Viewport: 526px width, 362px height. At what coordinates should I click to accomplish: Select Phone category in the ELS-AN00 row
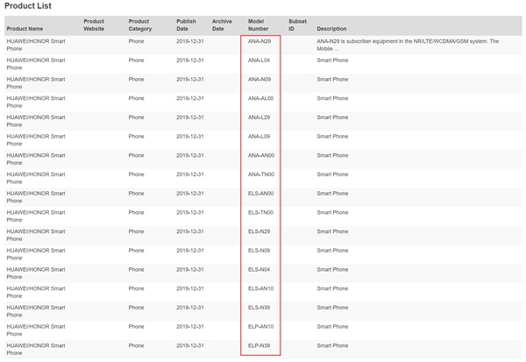coord(136,194)
